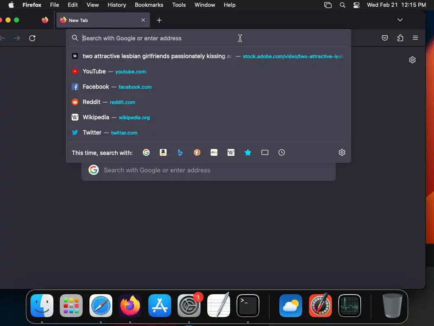This screenshot has height=326, width=434.
Task: Search this time with DuckDuckGo icon
Action: 197,152
